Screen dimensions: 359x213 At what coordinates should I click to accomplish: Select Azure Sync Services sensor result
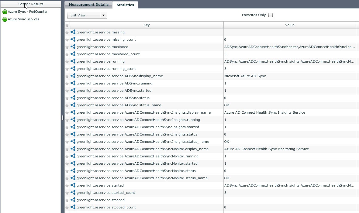click(x=23, y=19)
